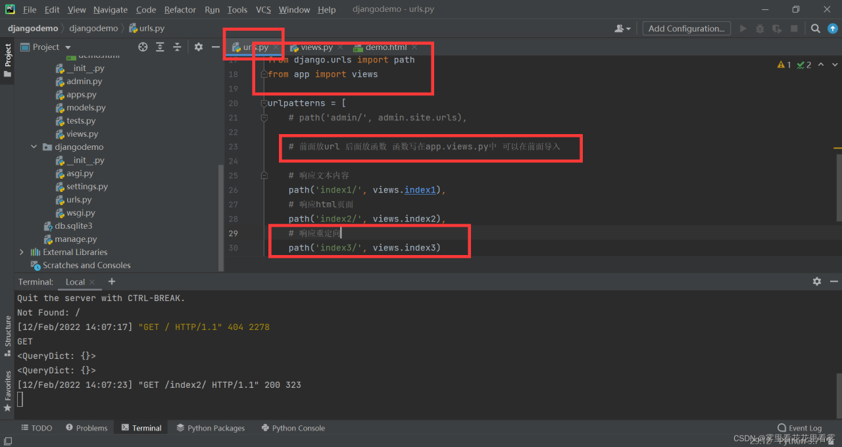The width and height of the screenshot is (842, 447).
Task: Open the Tools menu
Action: coord(237,10)
